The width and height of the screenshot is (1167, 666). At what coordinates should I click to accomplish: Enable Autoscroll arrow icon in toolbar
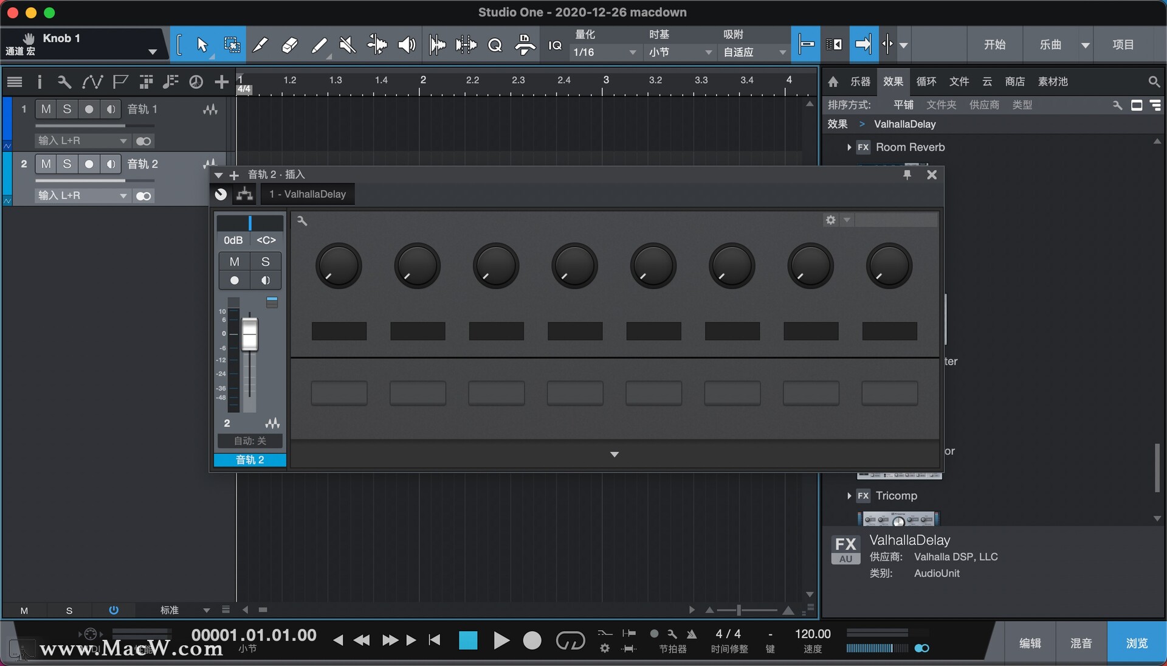(864, 44)
